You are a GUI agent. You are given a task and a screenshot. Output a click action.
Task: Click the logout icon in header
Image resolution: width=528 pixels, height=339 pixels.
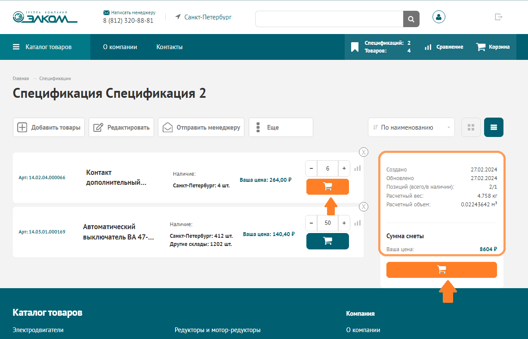tap(498, 17)
